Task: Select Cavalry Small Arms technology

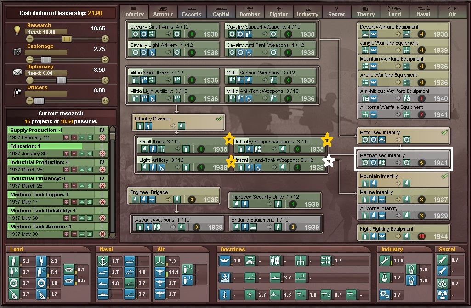Action: [174, 30]
